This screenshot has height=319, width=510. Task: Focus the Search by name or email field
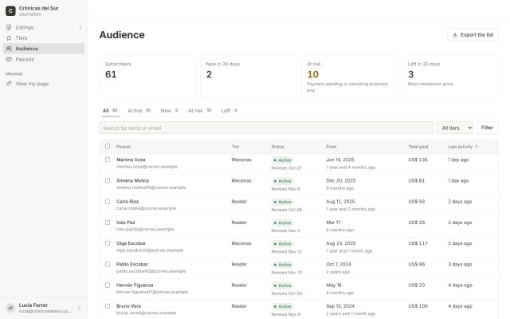[266, 128]
